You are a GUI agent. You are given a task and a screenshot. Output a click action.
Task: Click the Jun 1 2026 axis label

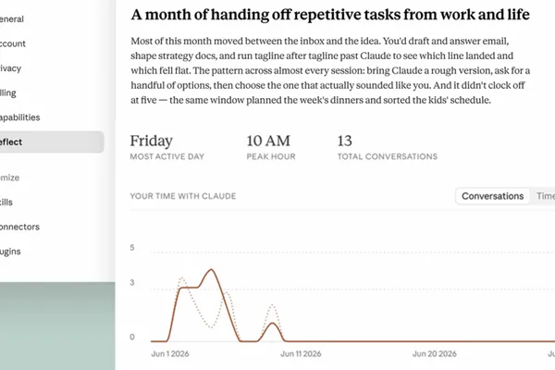coord(170,353)
